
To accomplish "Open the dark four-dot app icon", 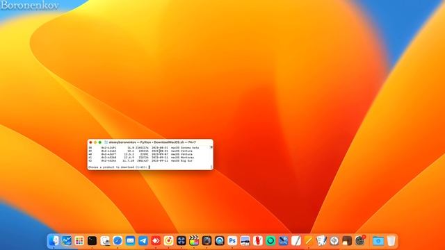I will coord(181,241).
